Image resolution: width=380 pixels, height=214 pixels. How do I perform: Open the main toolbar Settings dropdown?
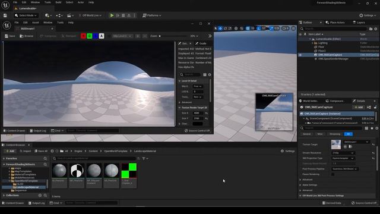(x=368, y=15)
